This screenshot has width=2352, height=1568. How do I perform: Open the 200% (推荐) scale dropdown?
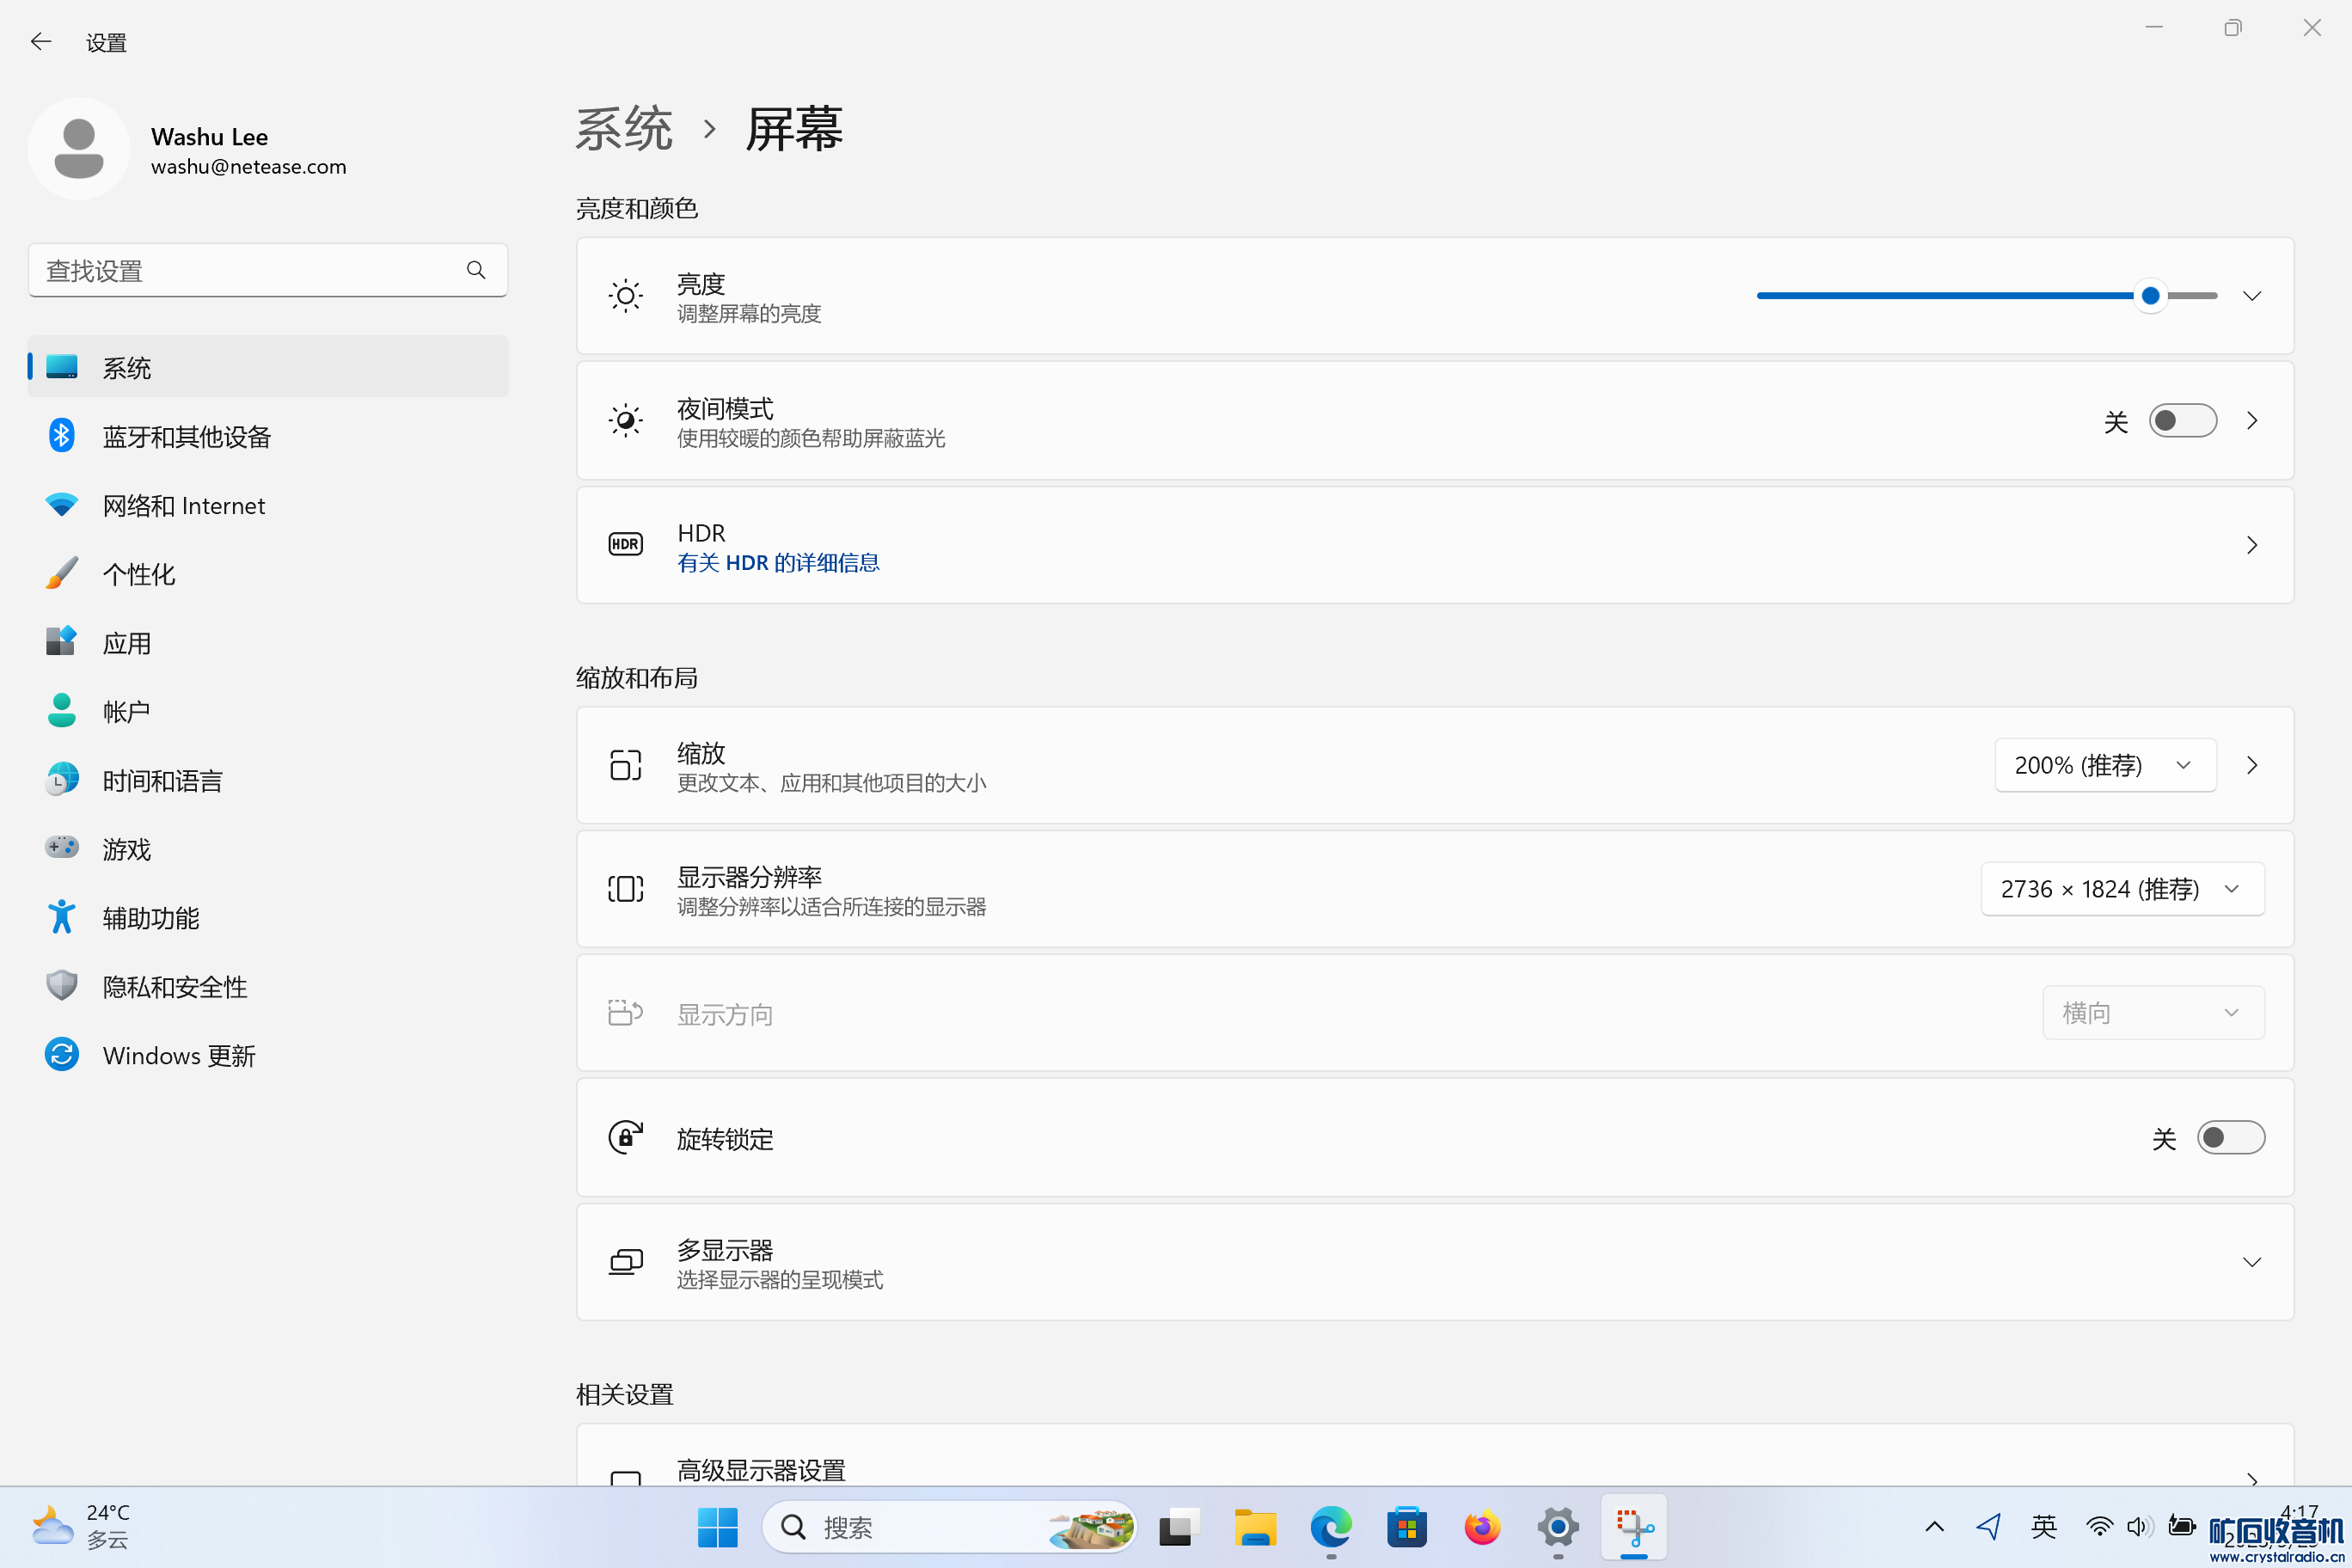2104,765
